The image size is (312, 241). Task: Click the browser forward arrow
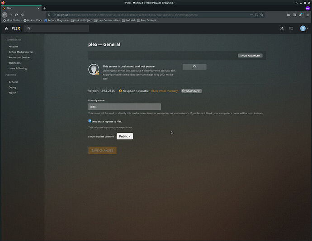[x=10, y=15]
